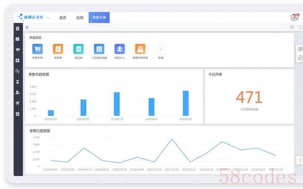Viewport: 303px width, 189px height.
Task: Open the calendar-check icon in dark sidebar
Action: [x=18, y=39]
